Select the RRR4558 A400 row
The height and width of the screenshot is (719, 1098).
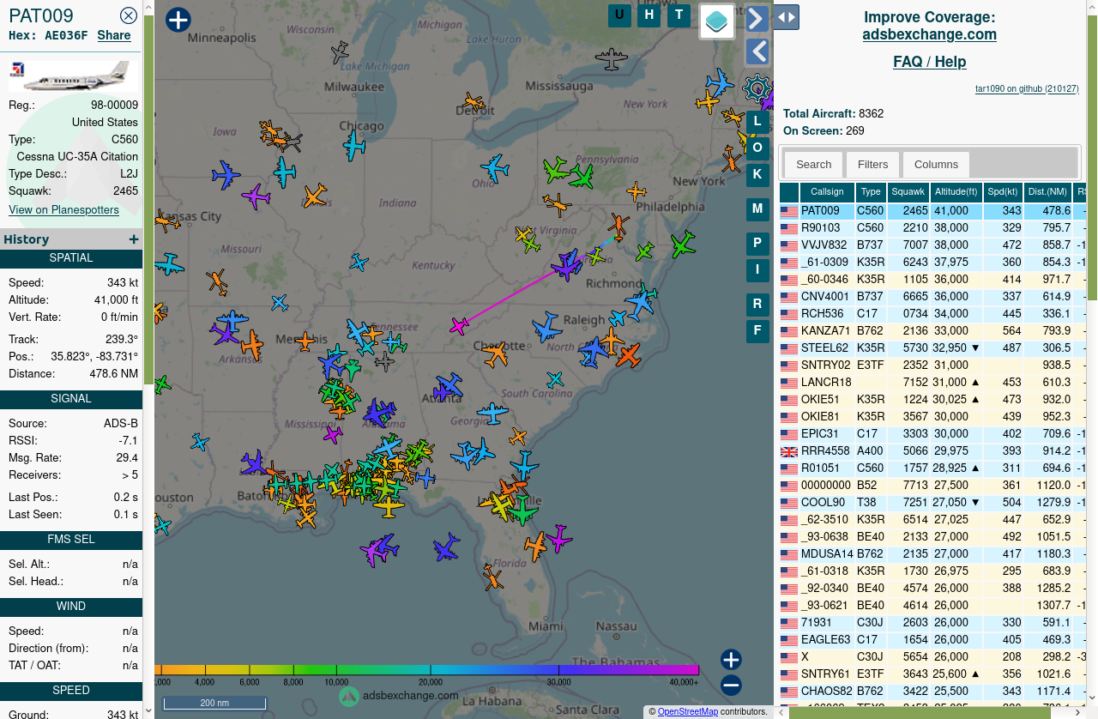(933, 450)
